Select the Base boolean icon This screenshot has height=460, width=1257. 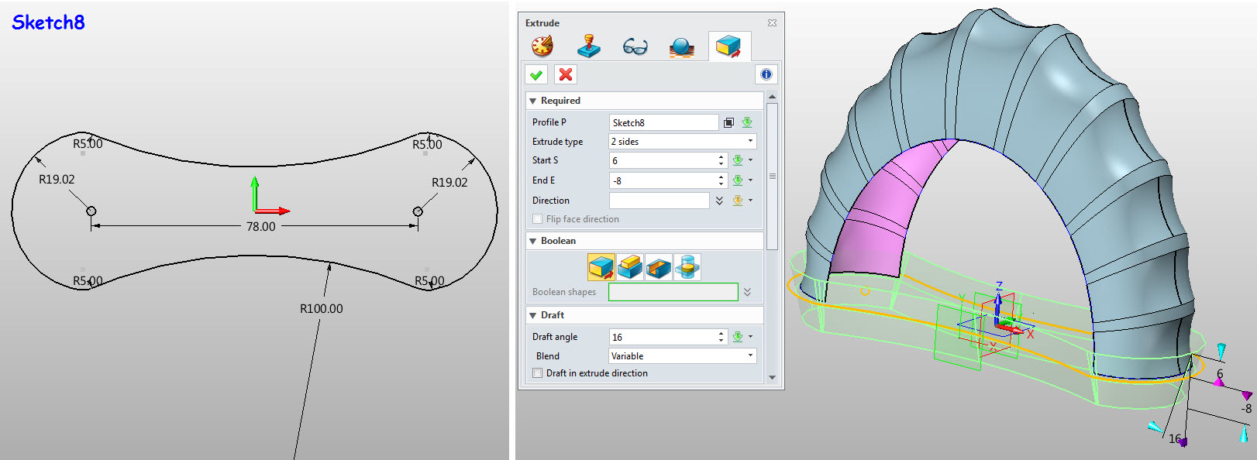[x=601, y=267]
